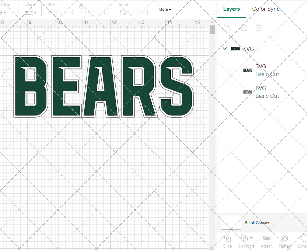Select the Blank Canvas thumbnail

pos(231,222)
